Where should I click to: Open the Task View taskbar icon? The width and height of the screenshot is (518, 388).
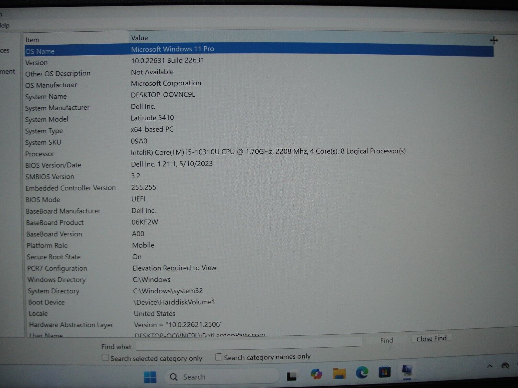tap(292, 376)
